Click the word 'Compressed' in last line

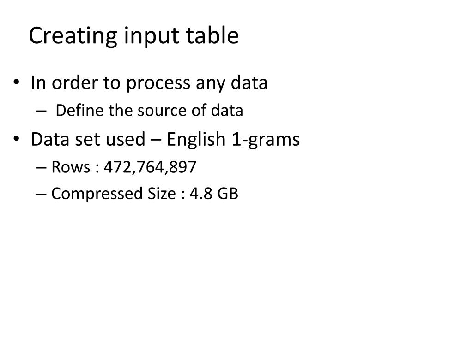pos(97,194)
